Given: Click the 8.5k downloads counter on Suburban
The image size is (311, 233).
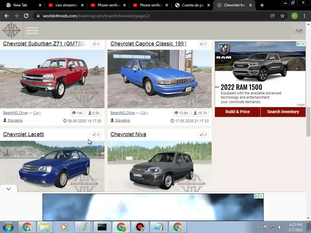Looking at the screenshot, I should tap(94, 113).
